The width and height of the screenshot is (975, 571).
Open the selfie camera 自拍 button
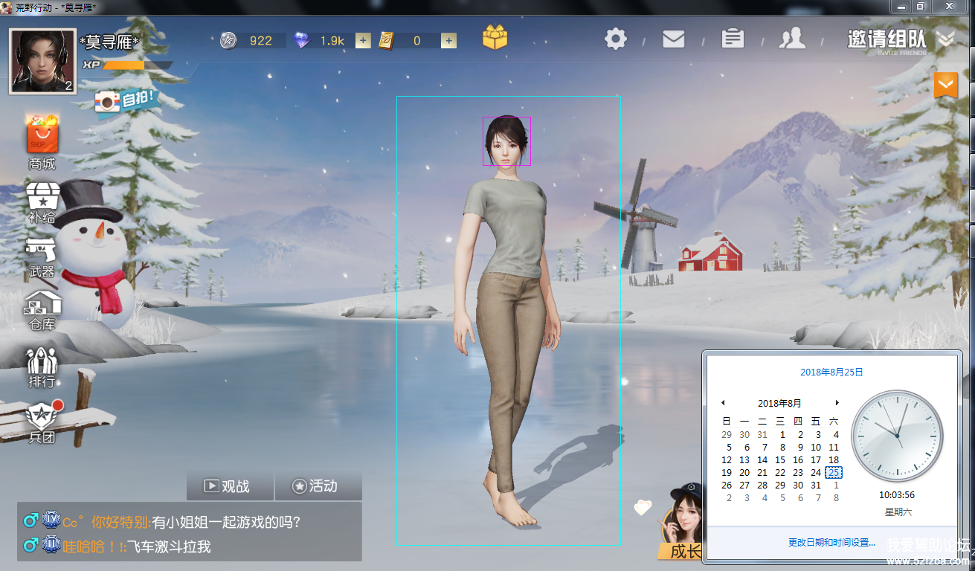click(x=126, y=100)
